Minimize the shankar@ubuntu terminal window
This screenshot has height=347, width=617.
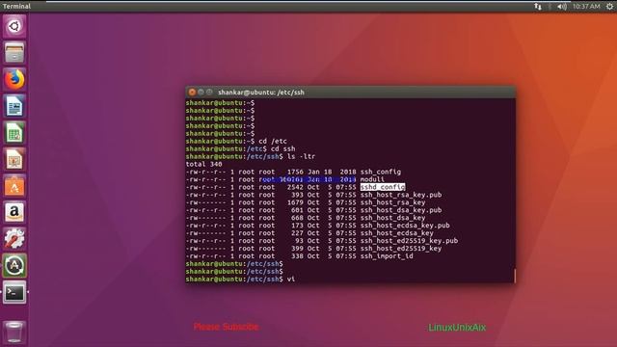tap(201, 93)
